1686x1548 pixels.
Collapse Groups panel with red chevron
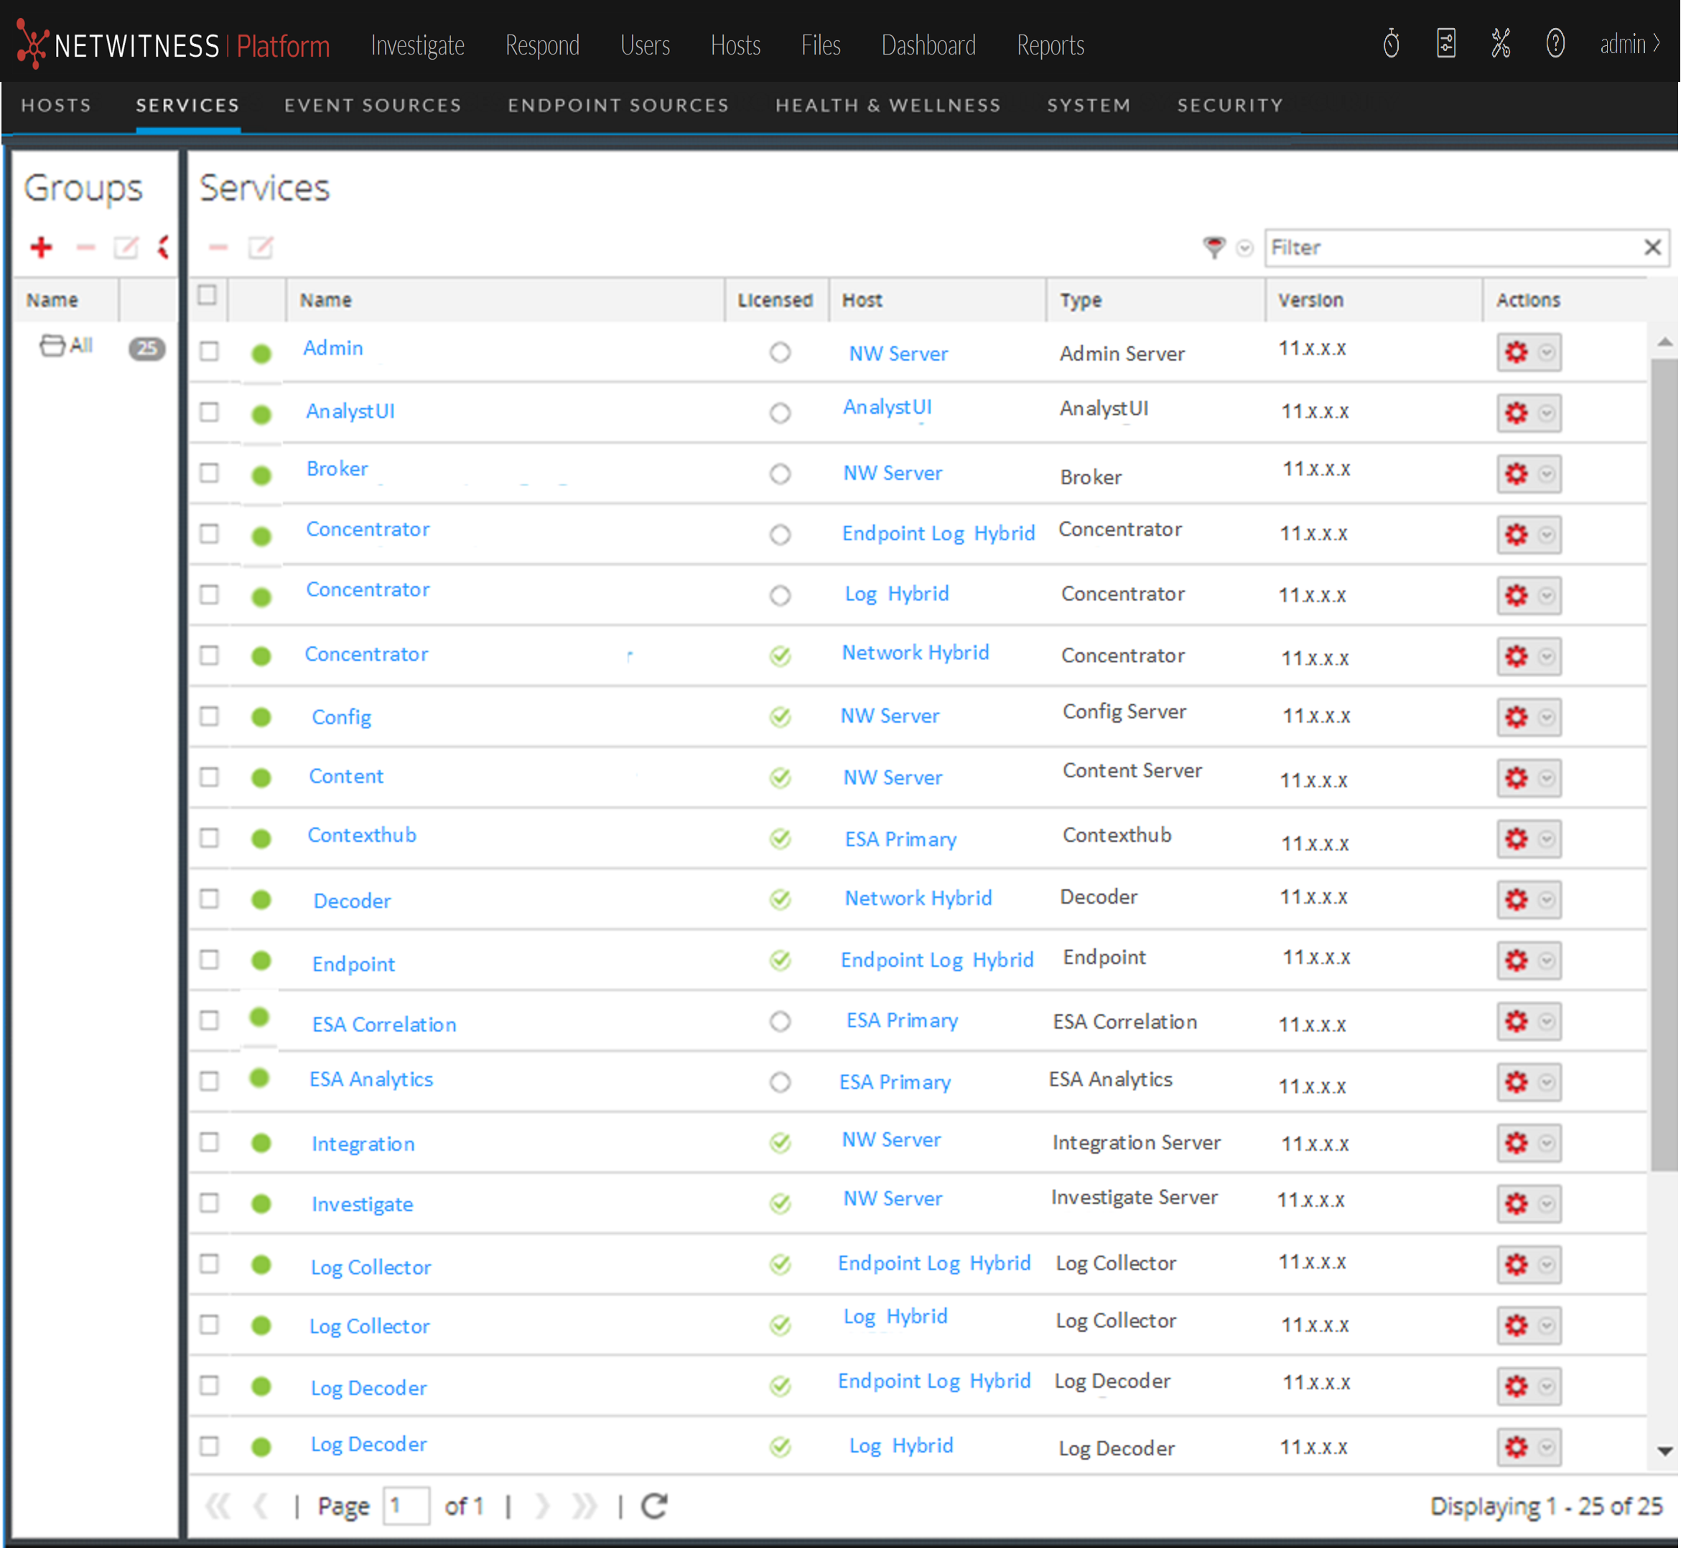[164, 247]
